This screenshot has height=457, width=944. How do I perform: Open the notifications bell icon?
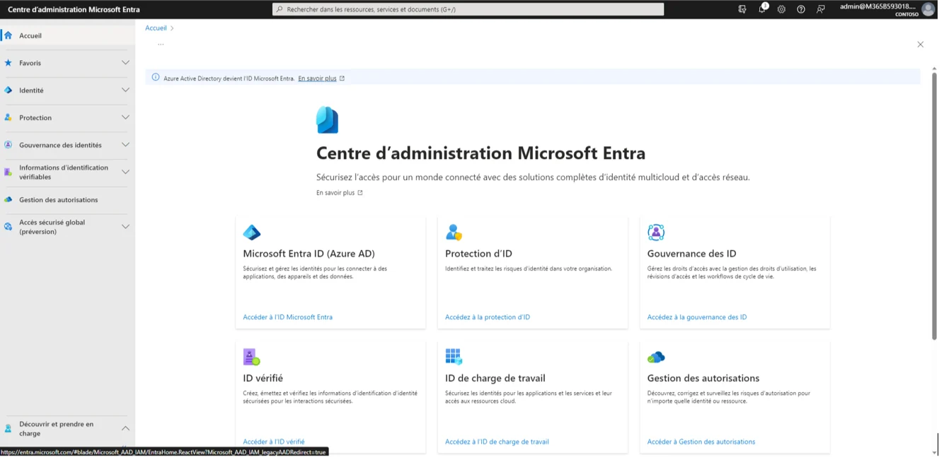pos(761,9)
